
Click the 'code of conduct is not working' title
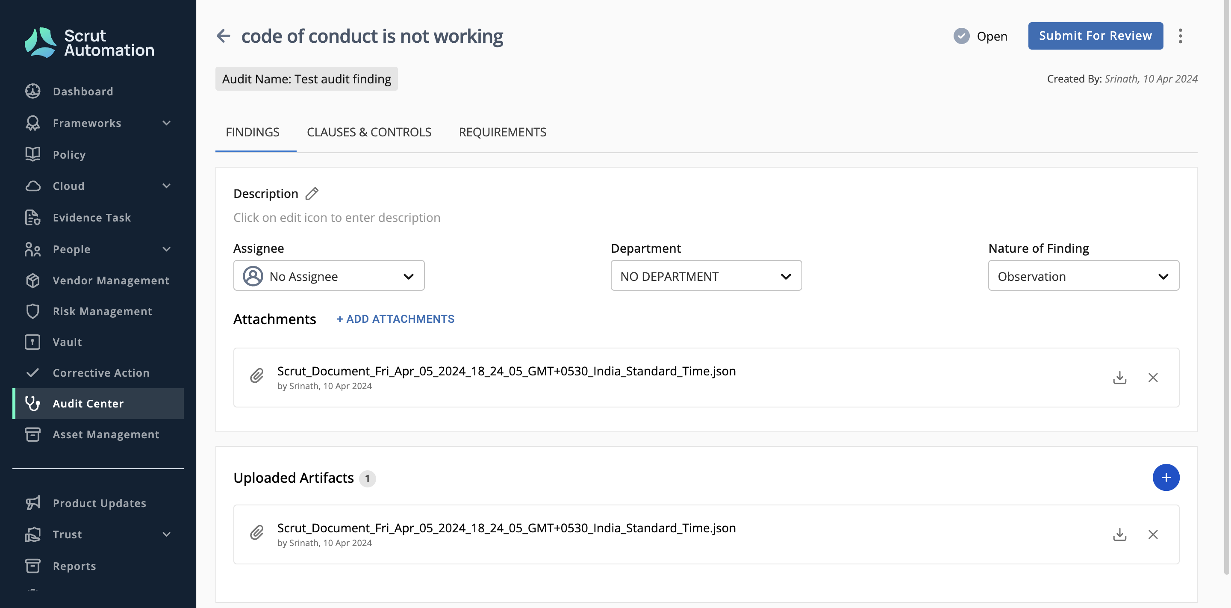point(372,36)
